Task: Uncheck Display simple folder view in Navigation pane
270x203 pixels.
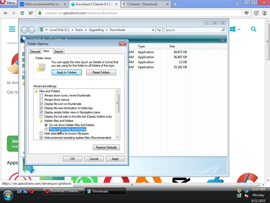Action: 41,112
